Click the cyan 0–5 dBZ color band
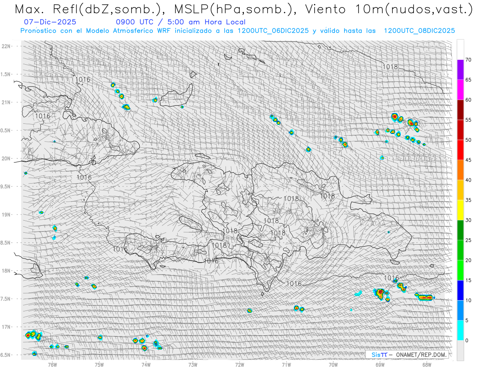 [x=460, y=330]
